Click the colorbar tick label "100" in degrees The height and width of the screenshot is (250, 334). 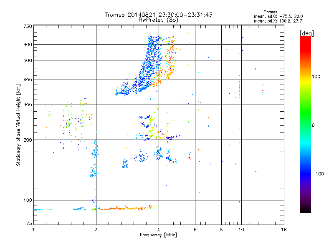coord(316,77)
